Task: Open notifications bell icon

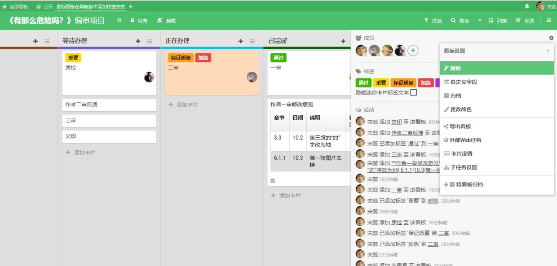Action: (527, 6)
